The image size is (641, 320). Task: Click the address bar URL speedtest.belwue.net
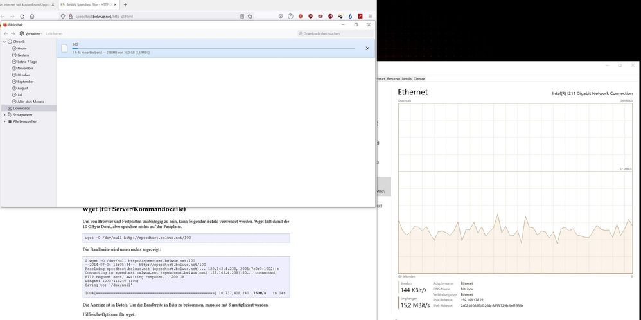(103, 16)
